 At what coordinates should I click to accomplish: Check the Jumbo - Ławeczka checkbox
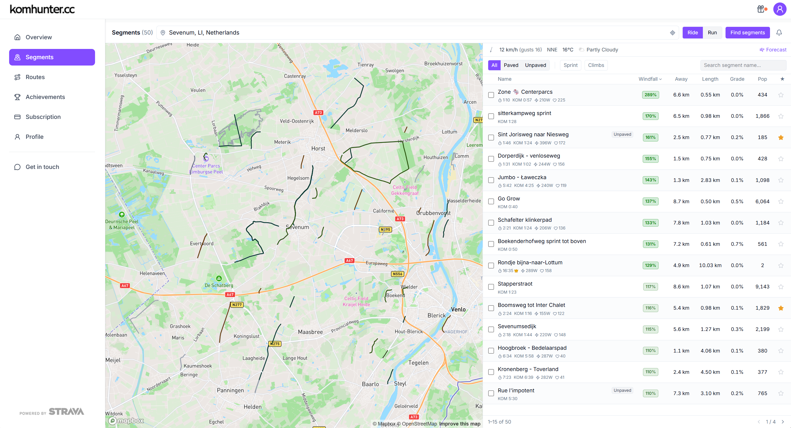491,180
